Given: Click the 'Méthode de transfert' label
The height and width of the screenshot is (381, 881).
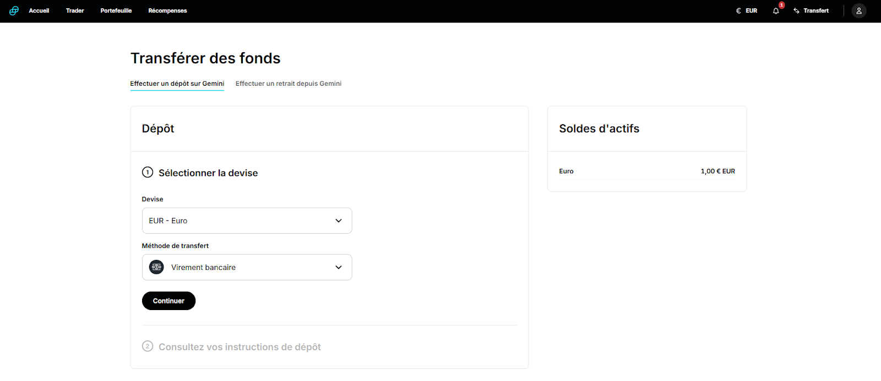Looking at the screenshot, I should pos(175,246).
